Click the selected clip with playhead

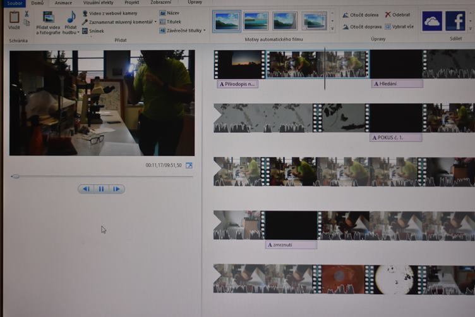pyautogui.click(x=318, y=65)
